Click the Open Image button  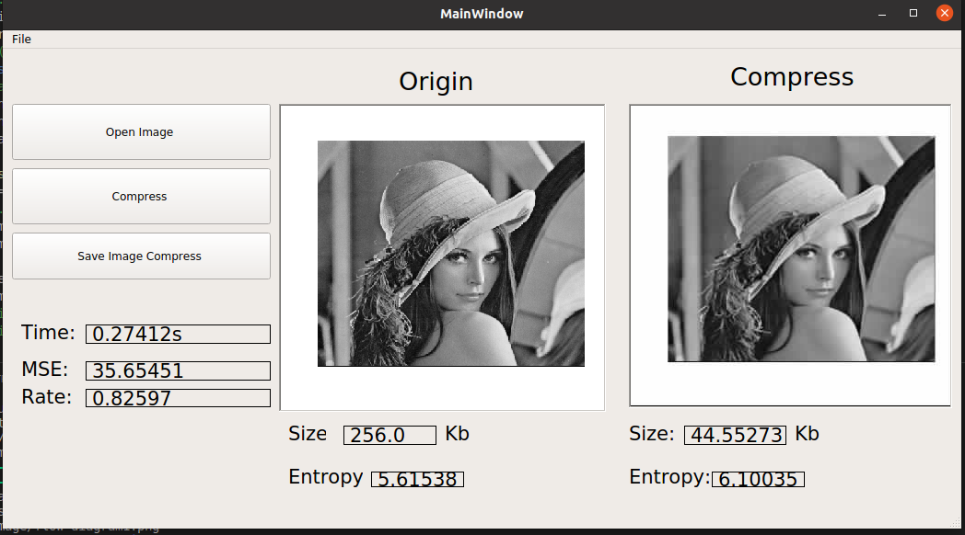pyautogui.click(x=141, y=132)
